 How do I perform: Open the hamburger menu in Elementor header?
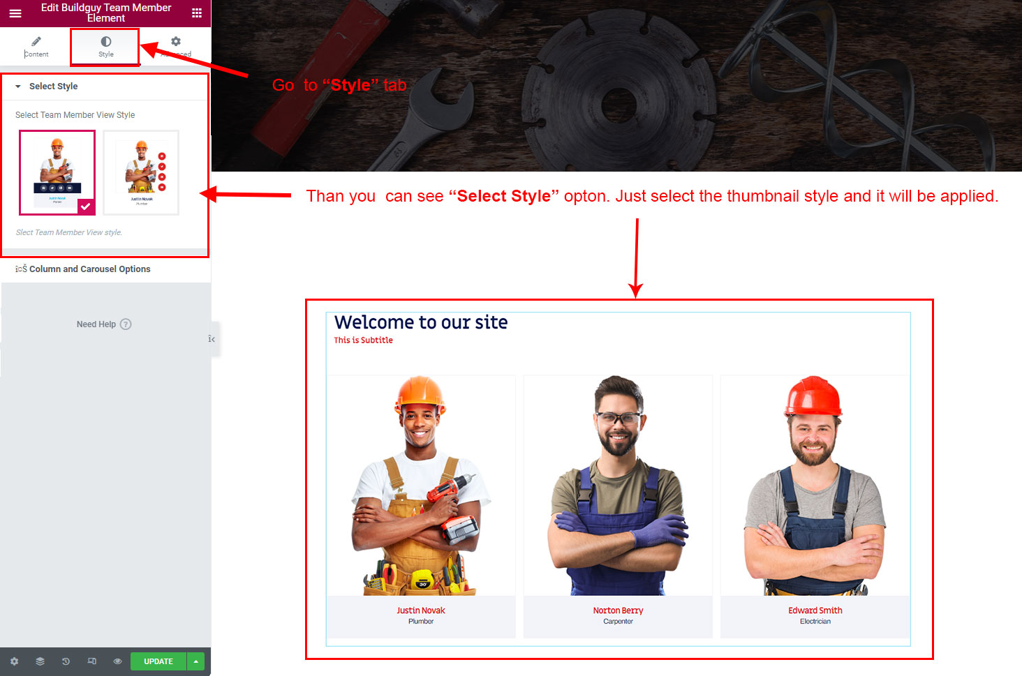pyautogui.click(x=15, y=13)
